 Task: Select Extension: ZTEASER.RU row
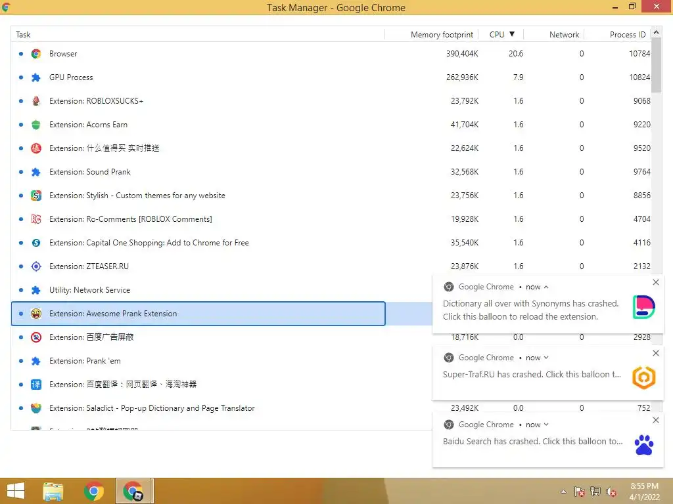click(x=331, y=266)
